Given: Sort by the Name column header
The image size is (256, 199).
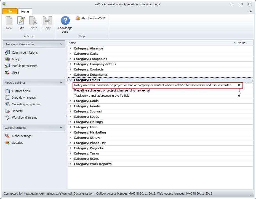Looking at the screenshot, I should coord(152,43).
